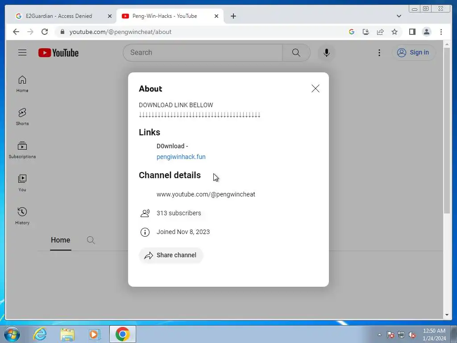The width and height of the screenshot is (457, 343).
Task: Open Subscriptions in the sidebar
Action: [x=22, y=150]
